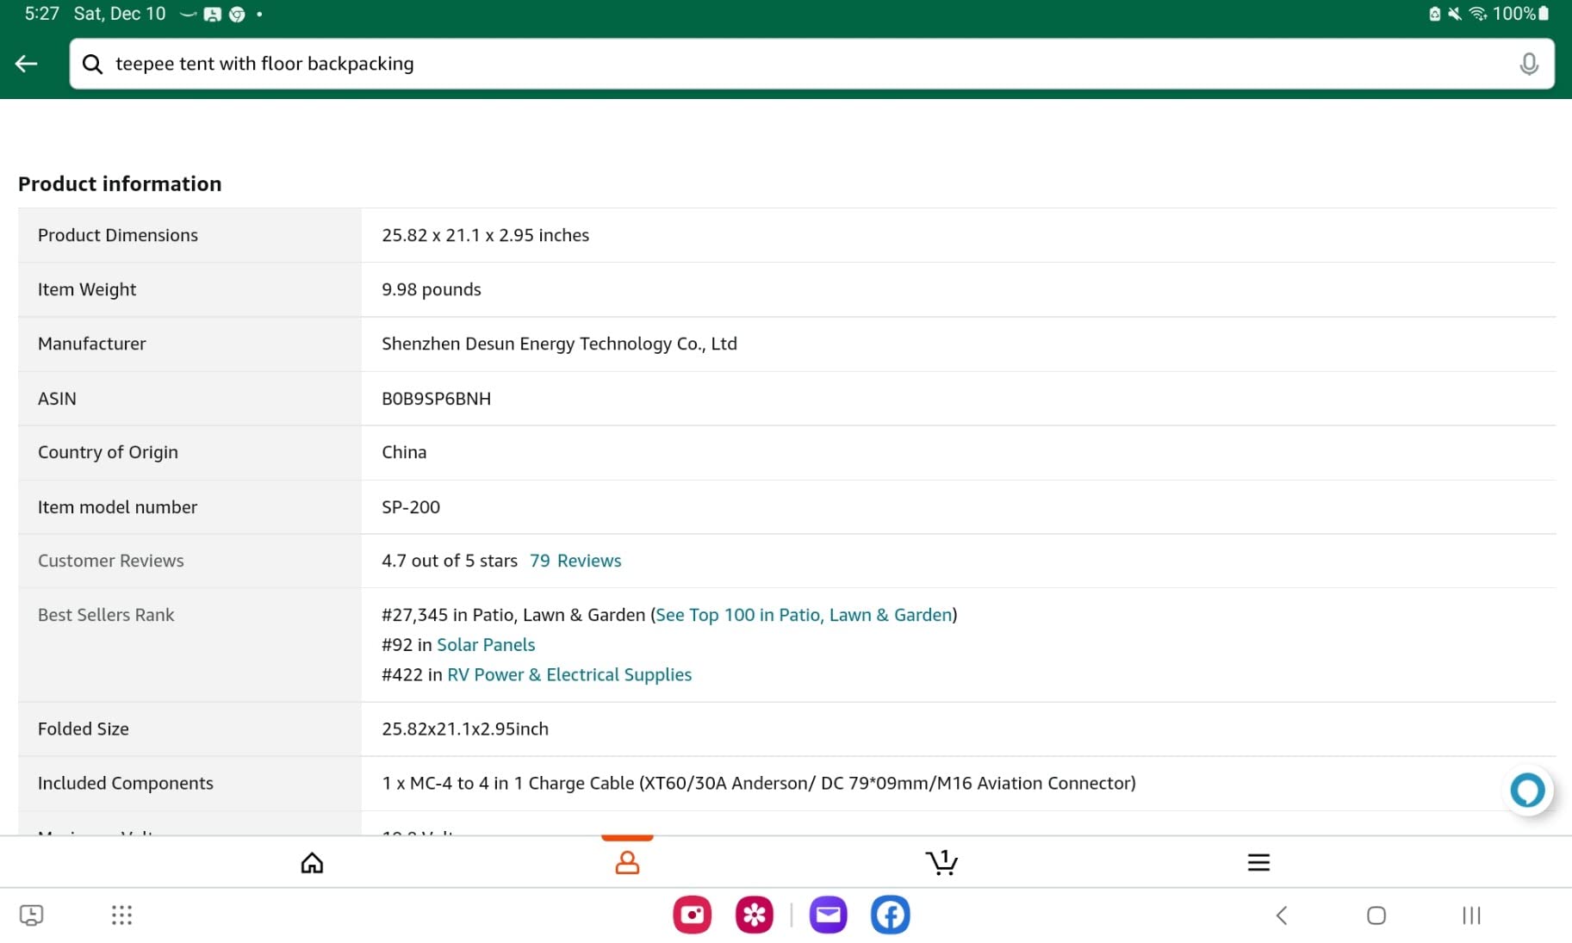Open the 79 Reviews link
1572x943 pixels.
tap(575, 561)
